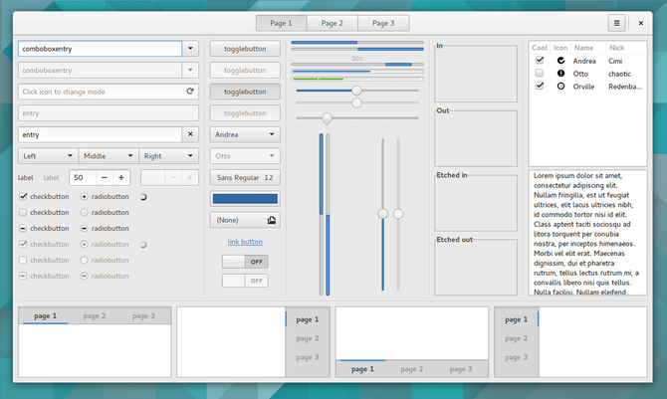Image resolution: width=667 pixels, height=399 pixels.
Task: Open the Andrea combo box
Action: tap(245, 134)
